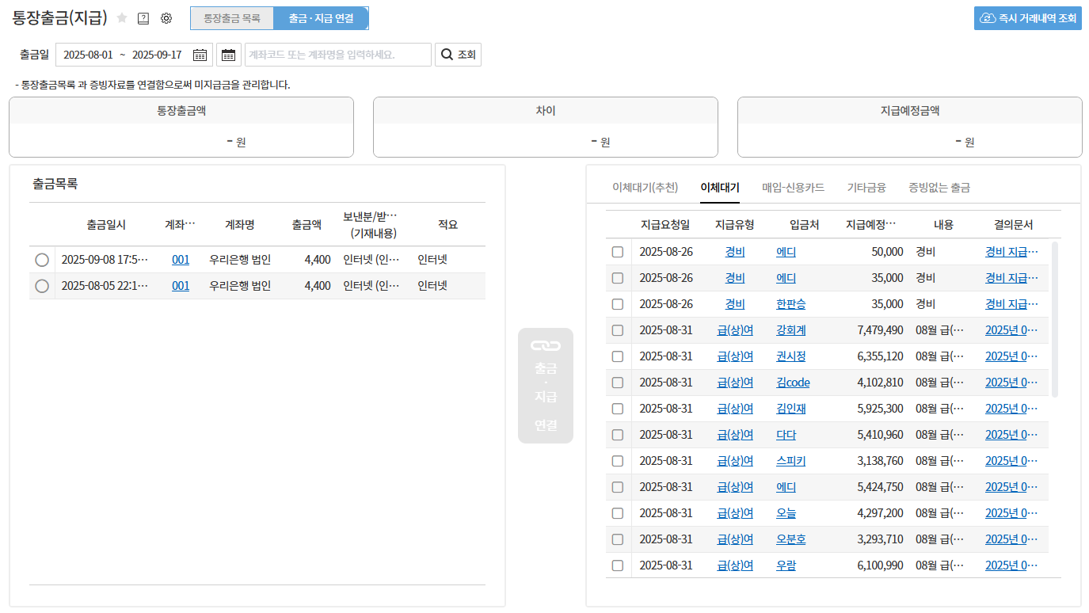Select the 2025-09-08 withdrawal radio button

[x=42, y=260]
